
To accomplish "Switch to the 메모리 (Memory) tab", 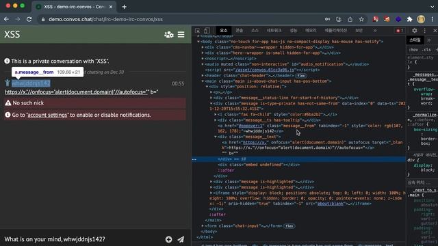I will (x=311, y=30).
